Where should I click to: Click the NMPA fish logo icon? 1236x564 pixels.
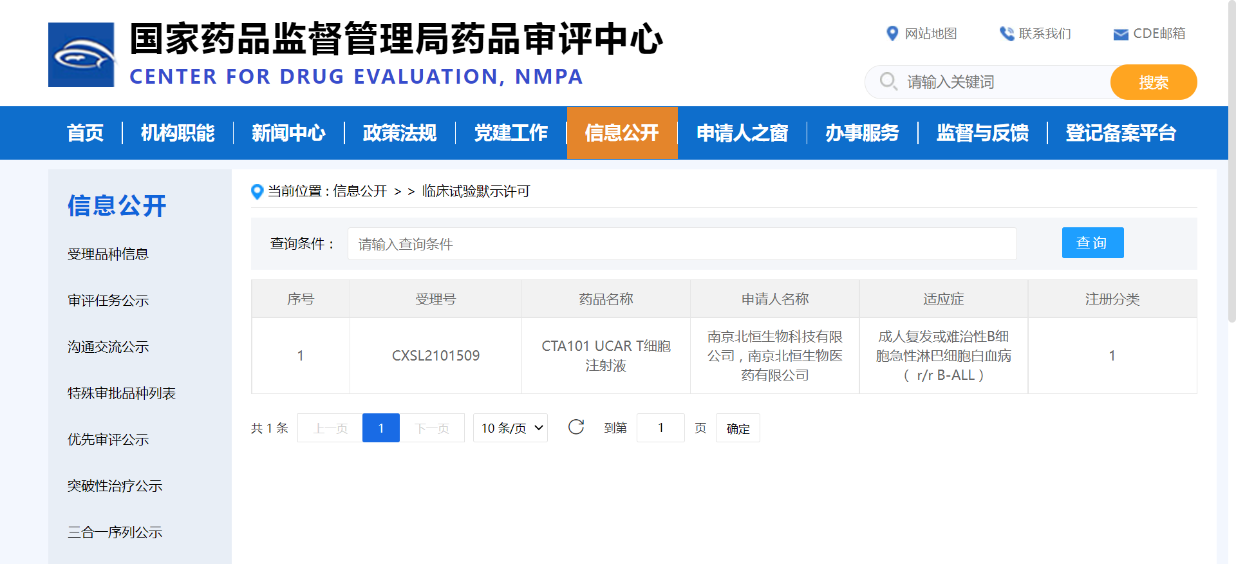82,55
